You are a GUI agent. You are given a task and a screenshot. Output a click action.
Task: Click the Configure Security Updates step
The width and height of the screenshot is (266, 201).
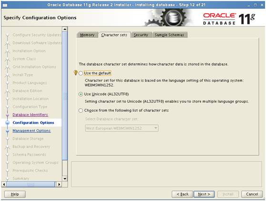click(x=37, y=35)
